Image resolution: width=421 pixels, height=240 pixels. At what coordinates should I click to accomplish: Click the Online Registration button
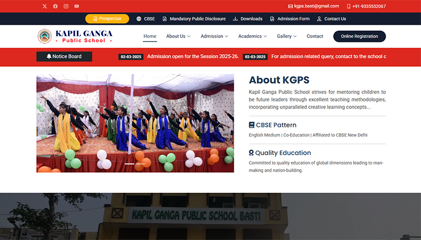pos(359,36)
